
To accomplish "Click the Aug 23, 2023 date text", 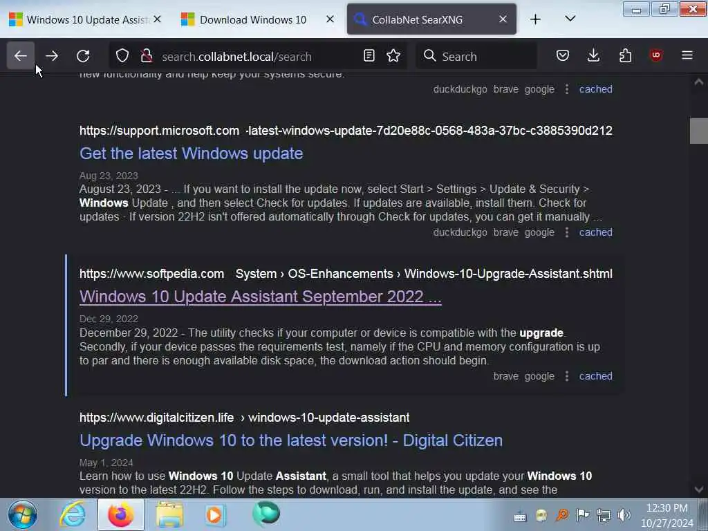I will [109, 176].
